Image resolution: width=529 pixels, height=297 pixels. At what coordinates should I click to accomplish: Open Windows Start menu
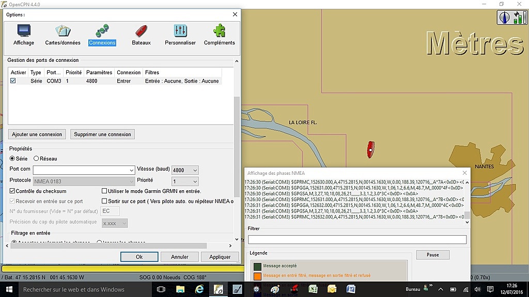(x=9, y=289)
